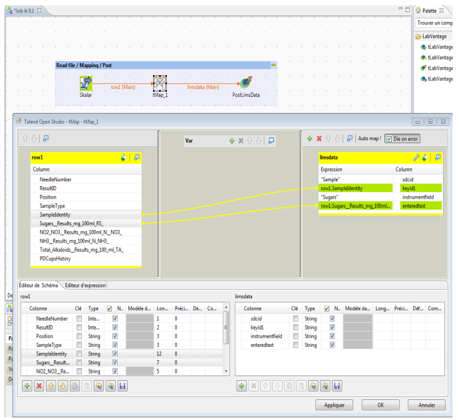The width and height of the screenshot is (459, 420).
Task: Minimize the Var table panel
Action: point(271,141)
